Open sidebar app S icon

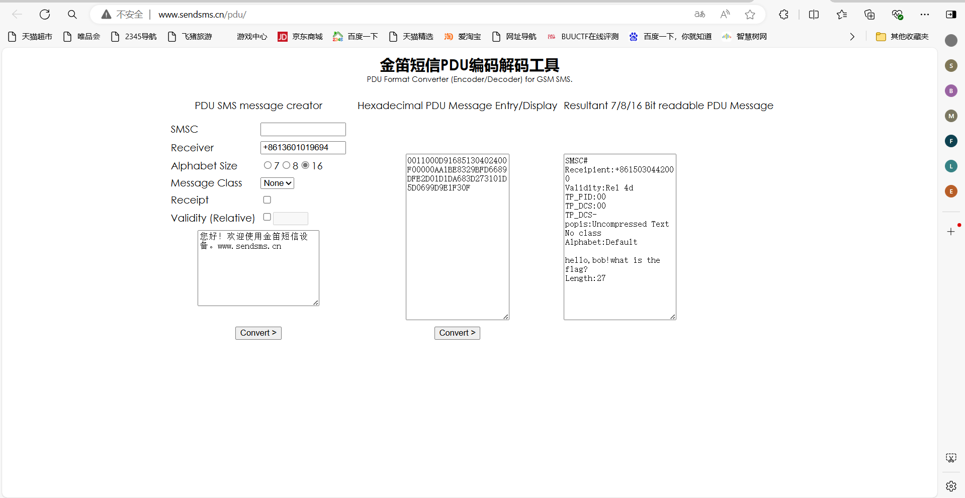point(951,66)
